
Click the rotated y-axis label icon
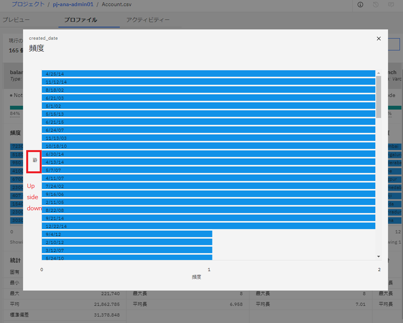[x=35, y=160]
